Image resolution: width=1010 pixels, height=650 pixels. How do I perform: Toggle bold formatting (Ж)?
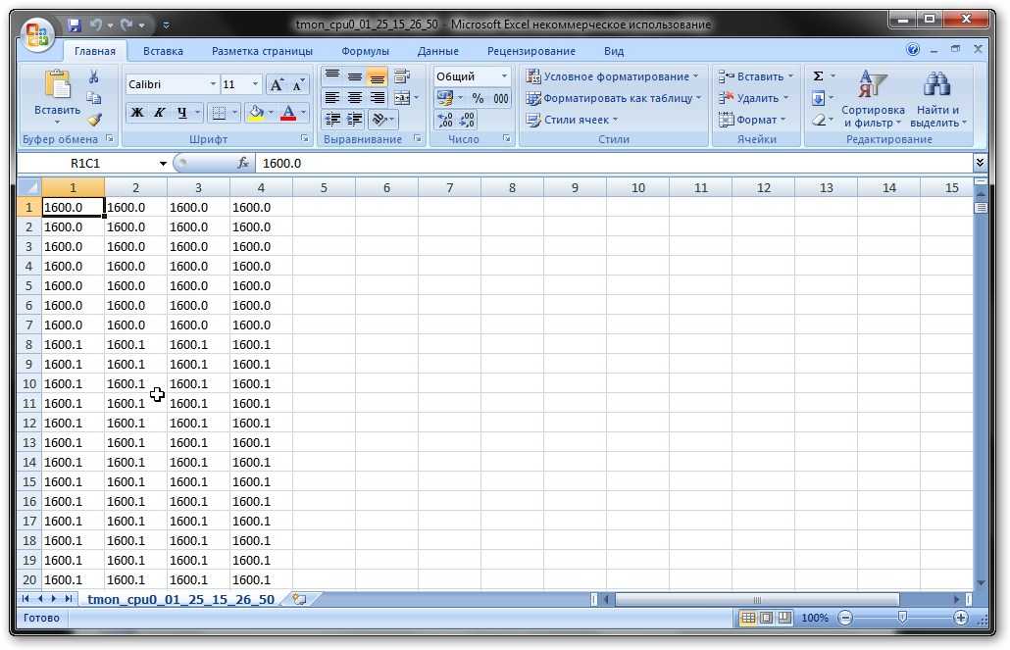[137, 113]
